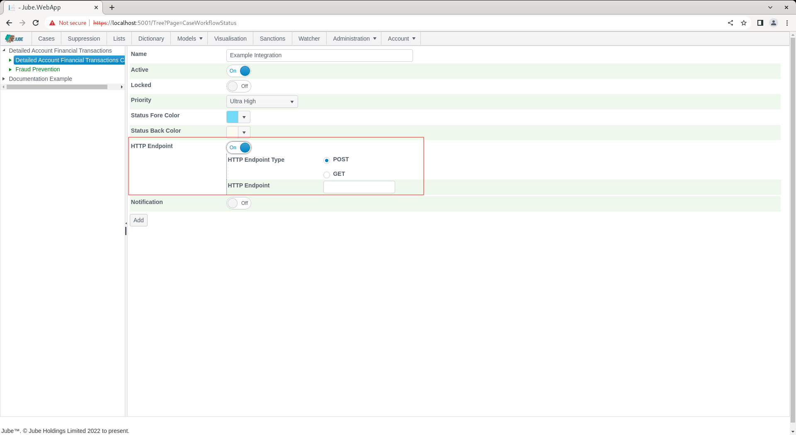The height and width of the screenshot is (435, 796).
Task: Open the Status Fore Color picker
Action: [x=238, y=117]
